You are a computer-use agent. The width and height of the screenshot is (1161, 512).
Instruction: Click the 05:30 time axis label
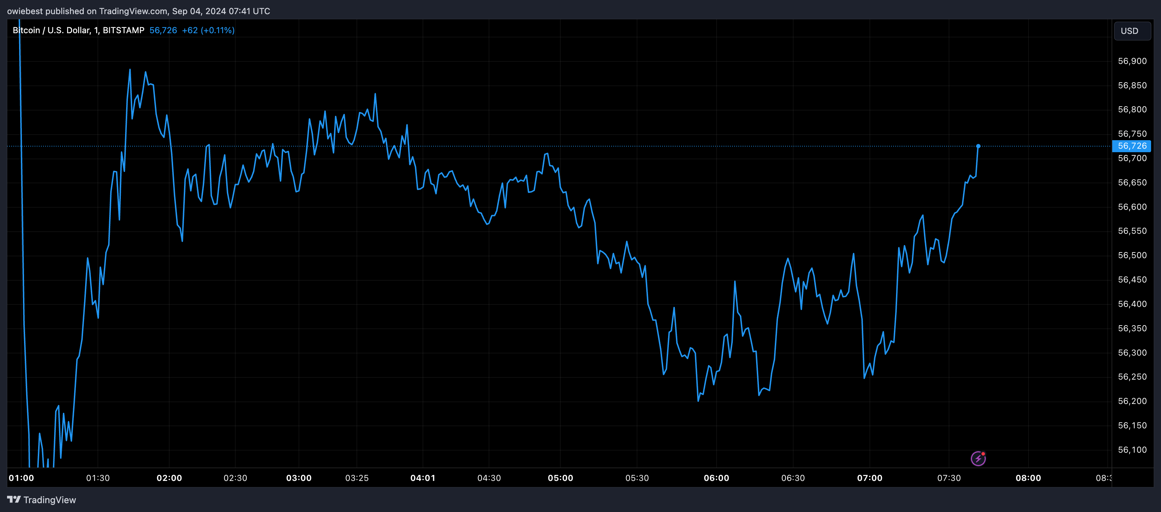(x=637, y=478)
